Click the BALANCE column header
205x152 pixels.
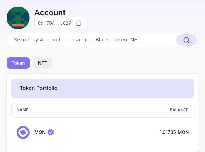point(179,110)
